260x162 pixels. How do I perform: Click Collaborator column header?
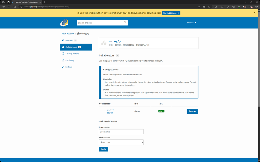coord(105,104)
